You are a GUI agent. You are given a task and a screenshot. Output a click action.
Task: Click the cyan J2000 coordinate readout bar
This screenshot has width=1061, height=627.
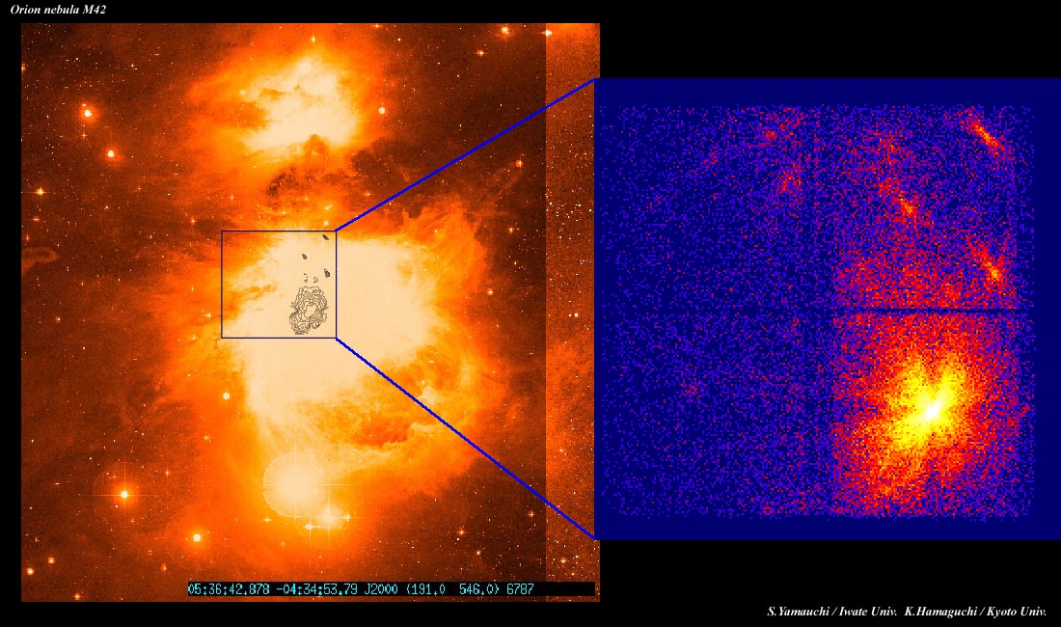coord(390,588)
